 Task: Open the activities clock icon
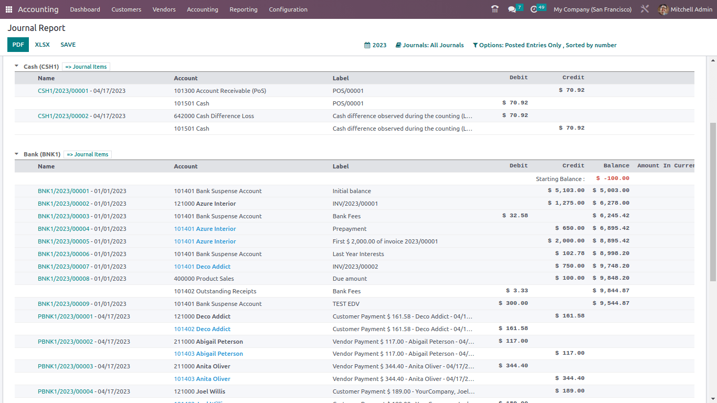(534, 9)
